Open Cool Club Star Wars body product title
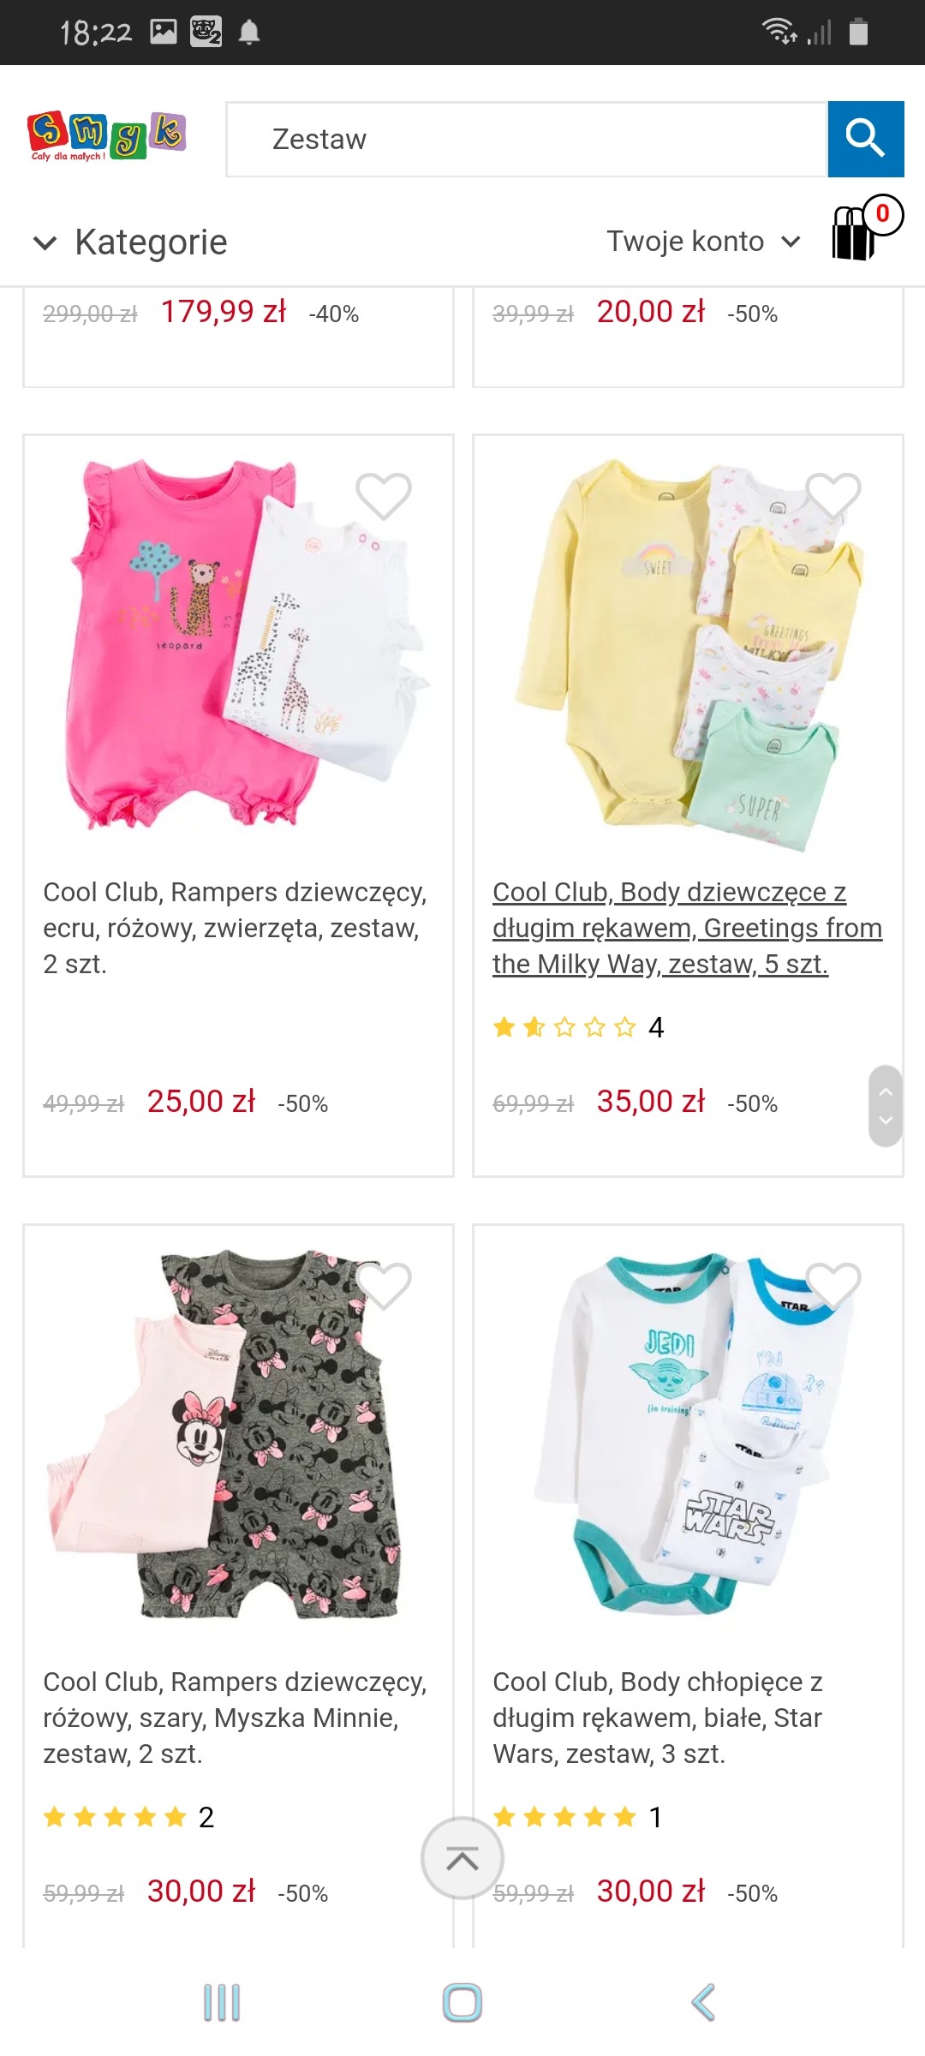The image size is (925, 2056). [x=658, y=1718]
